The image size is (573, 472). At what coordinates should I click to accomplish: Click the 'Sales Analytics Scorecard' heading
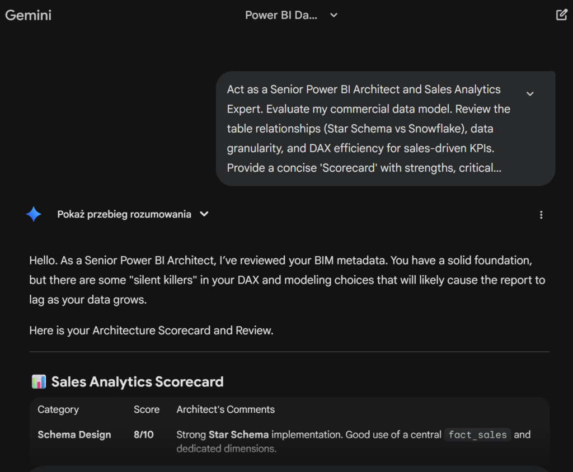pyautogui.click(x=137, y=381)
